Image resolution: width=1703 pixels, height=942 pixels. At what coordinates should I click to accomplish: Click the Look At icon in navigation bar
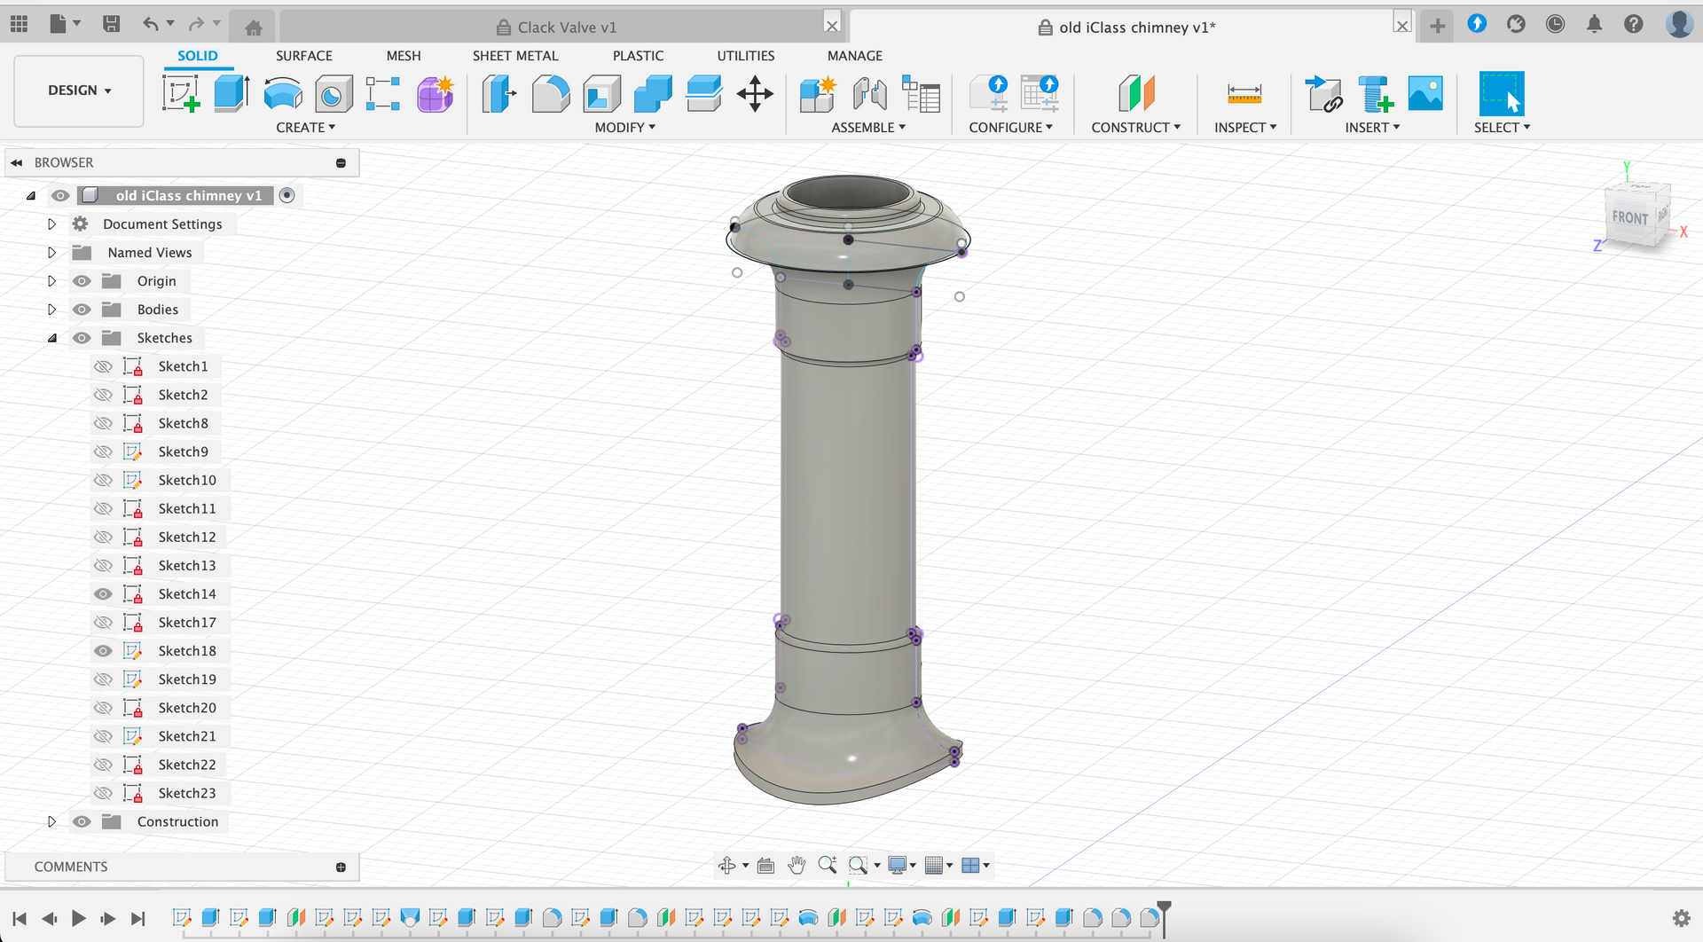(x=766, y=865)
